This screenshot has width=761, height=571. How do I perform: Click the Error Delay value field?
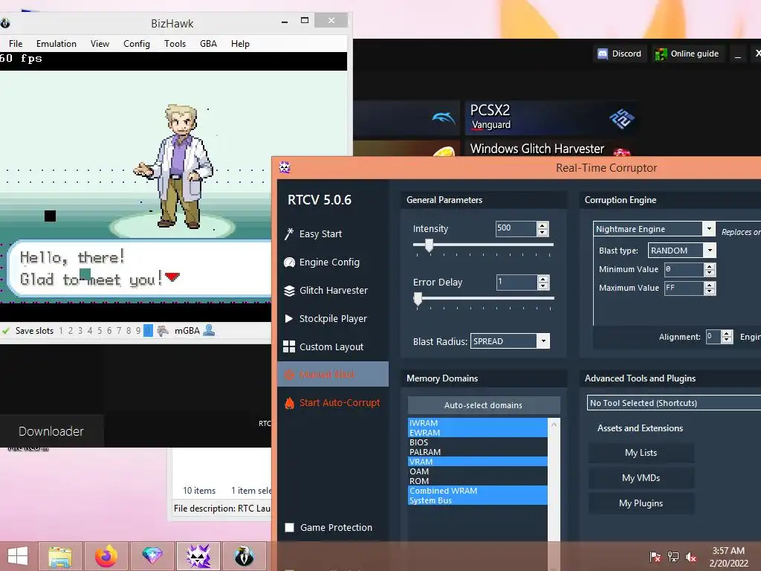click(x=517, y=282)
